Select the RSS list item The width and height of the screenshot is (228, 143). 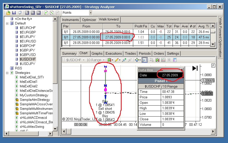(19, 68)
